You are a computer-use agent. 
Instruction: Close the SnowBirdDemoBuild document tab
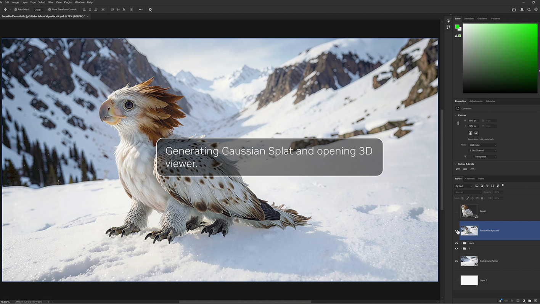pos(88,16)
